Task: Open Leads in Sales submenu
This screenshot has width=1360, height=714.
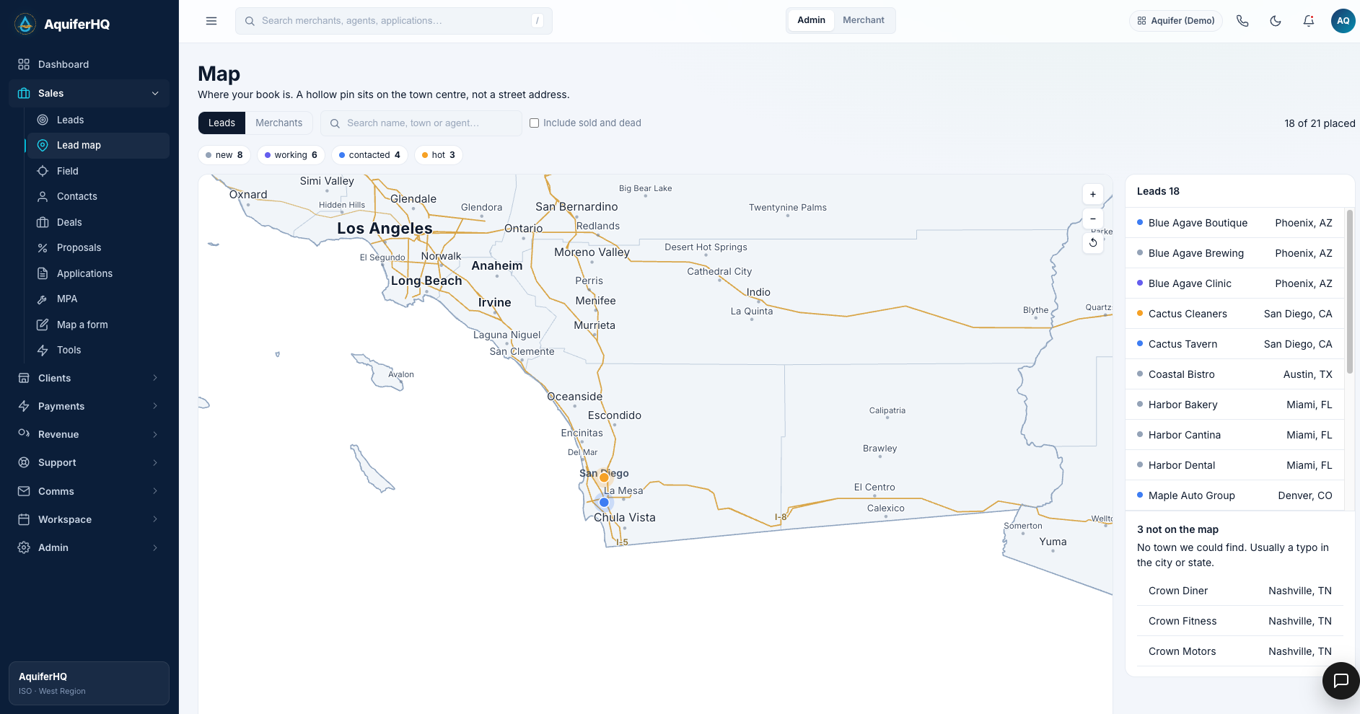Action: (x=97, y=120)
